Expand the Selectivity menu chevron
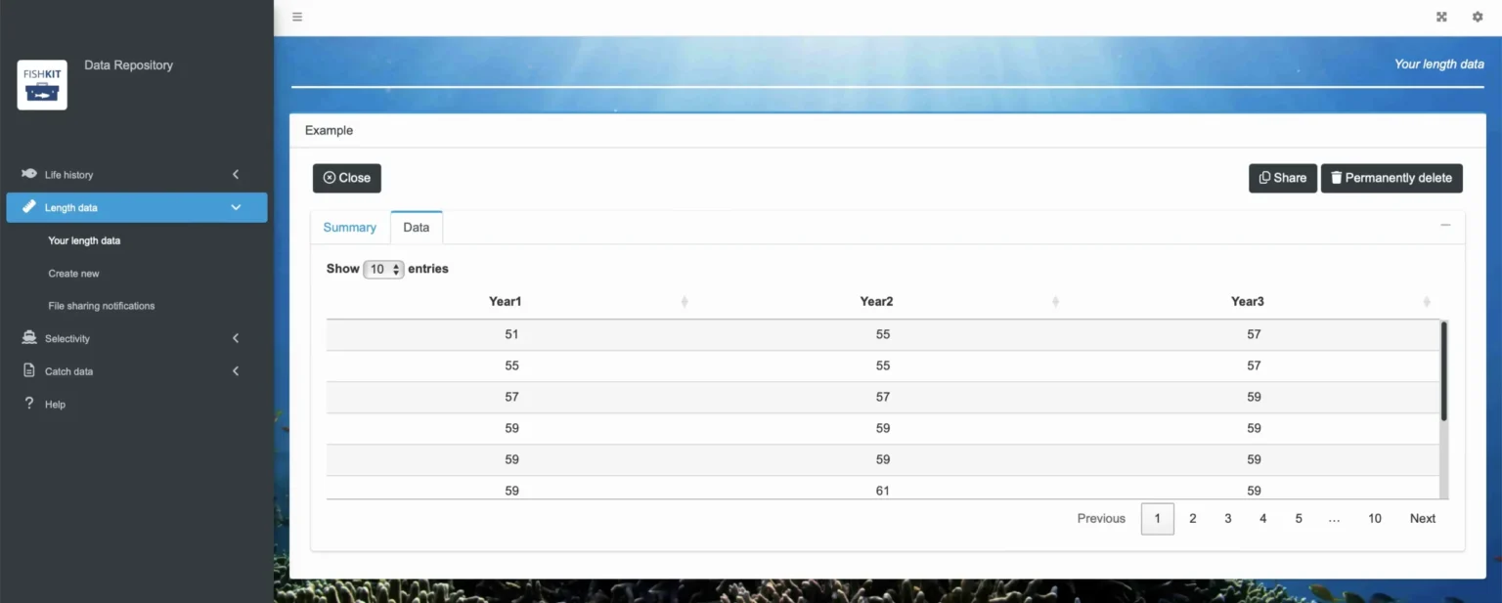Screen dimensions: 1502x603 pos(236,338)
